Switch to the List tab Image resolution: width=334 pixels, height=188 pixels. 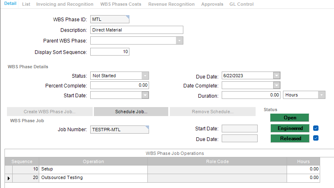coord(26,4)
